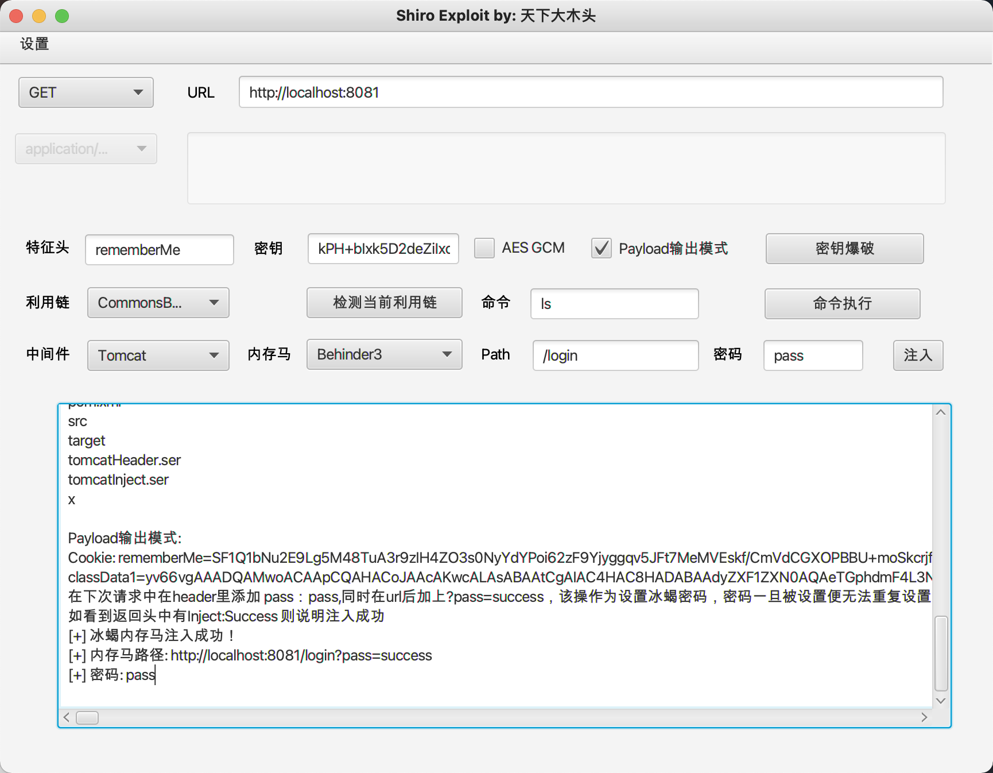Image resolution: width=993 pixels, height=773 pixels.
Task: Click the 检测当前利用链 button
Action: click(x=385, y=303)
